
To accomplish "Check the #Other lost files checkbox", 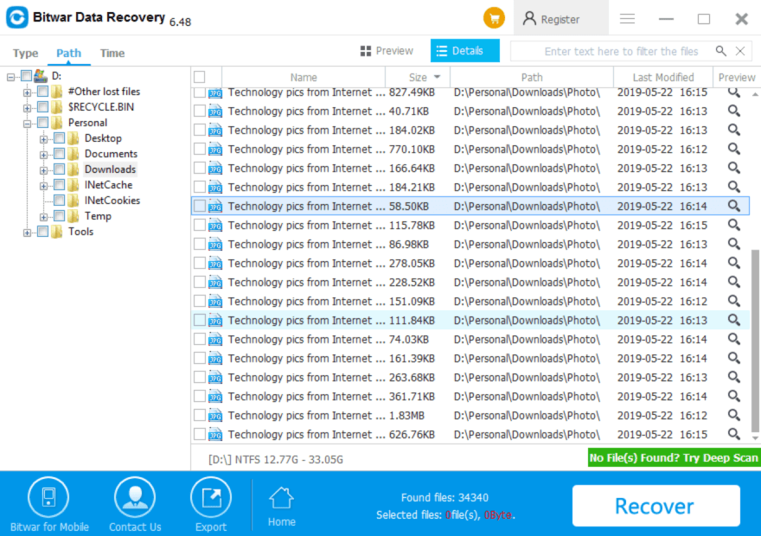I will coord(42,91).
